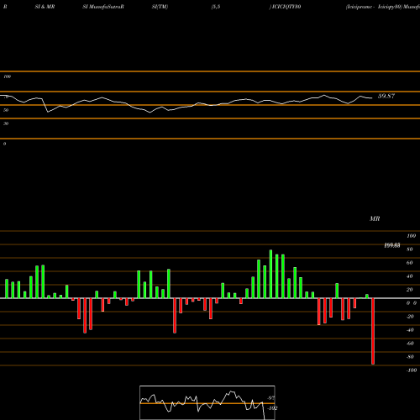Click the 30 label on RSI axis
Viewport: 420px width, 420px height.
[6, 123]
